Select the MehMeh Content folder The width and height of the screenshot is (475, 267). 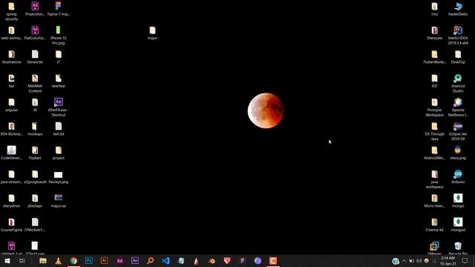point(35,84)
